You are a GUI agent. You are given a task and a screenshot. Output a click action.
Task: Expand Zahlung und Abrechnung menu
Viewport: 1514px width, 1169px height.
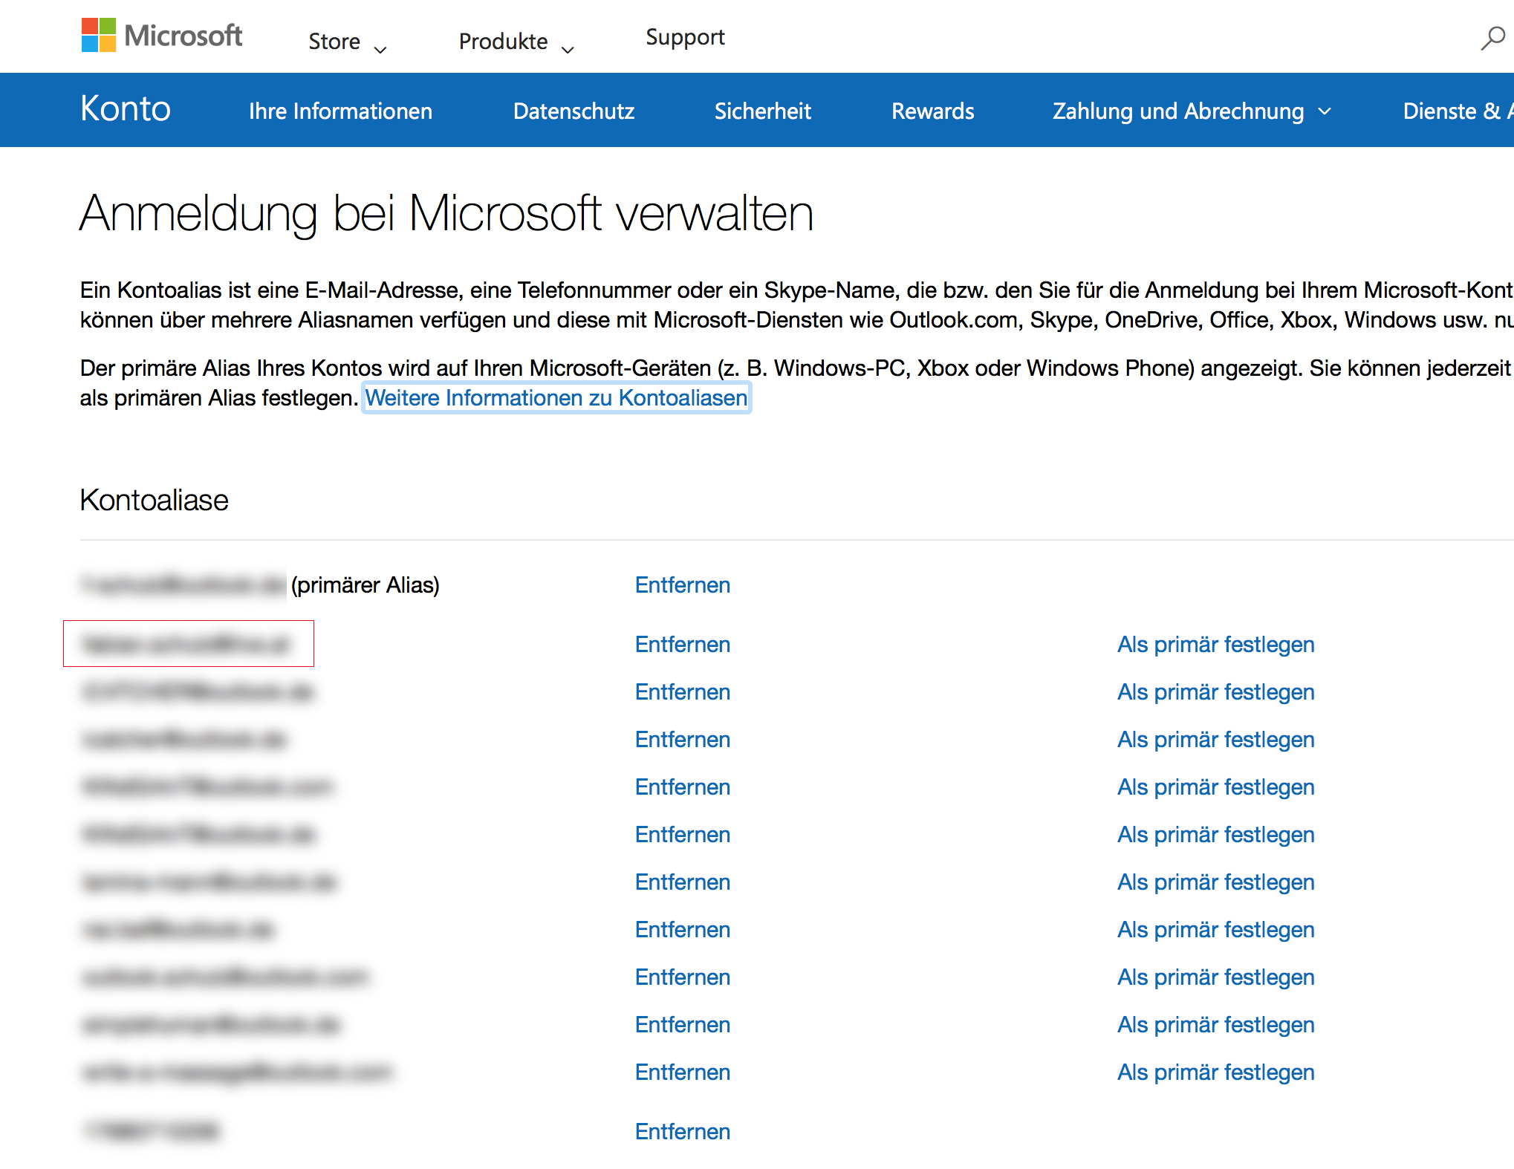tap(1192, 111)
